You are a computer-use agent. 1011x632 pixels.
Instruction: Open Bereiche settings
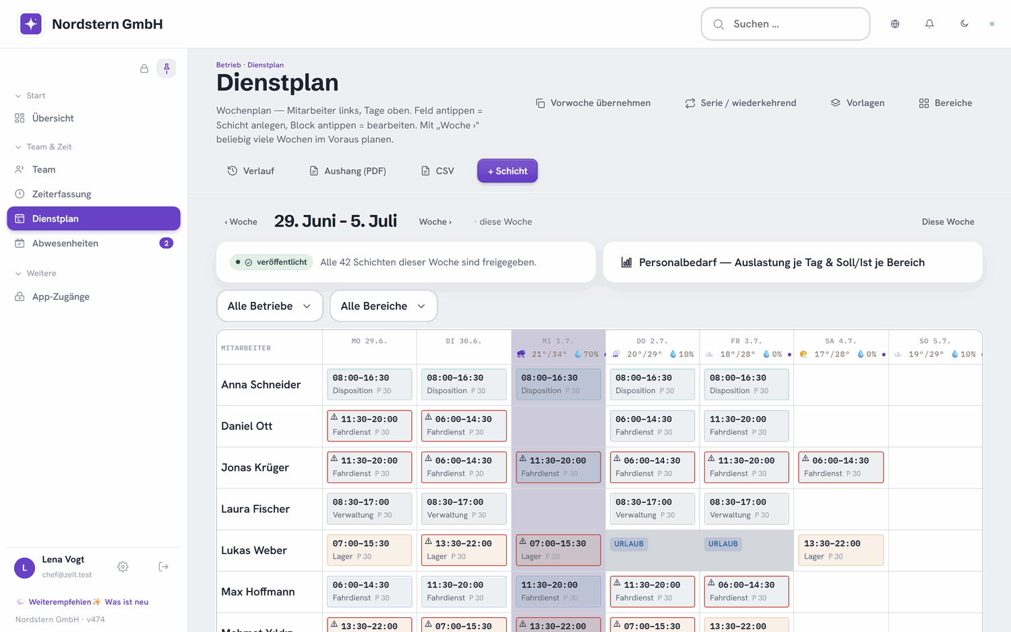945,103
